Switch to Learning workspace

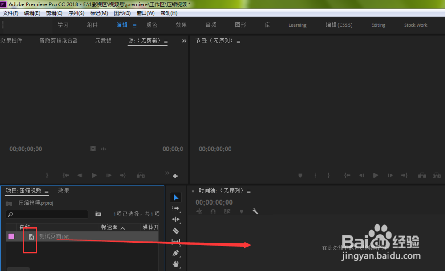pyautogui.click(x=297, y=25)
